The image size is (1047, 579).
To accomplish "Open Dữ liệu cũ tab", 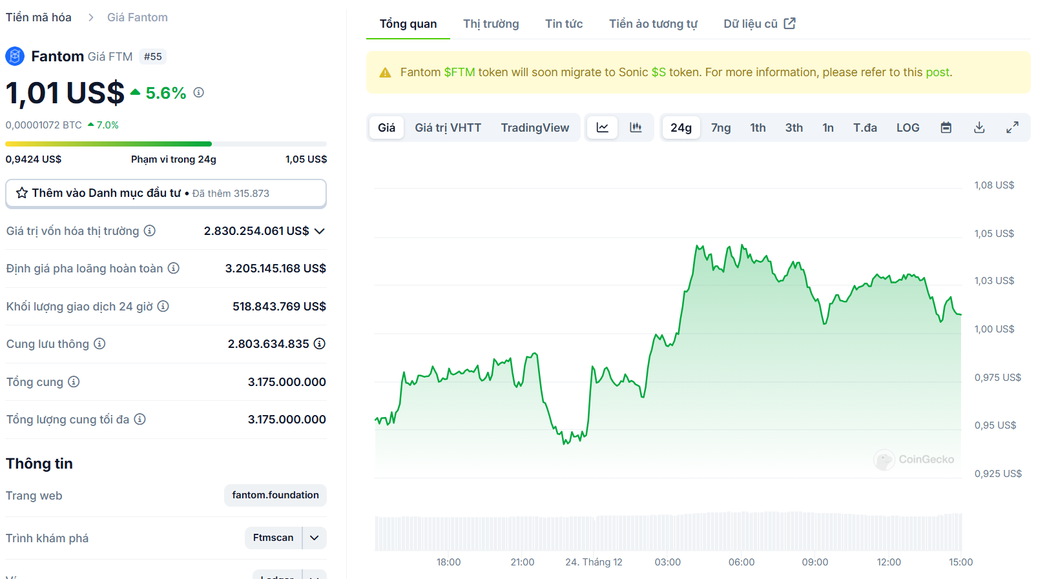I will tap(759, 24).
